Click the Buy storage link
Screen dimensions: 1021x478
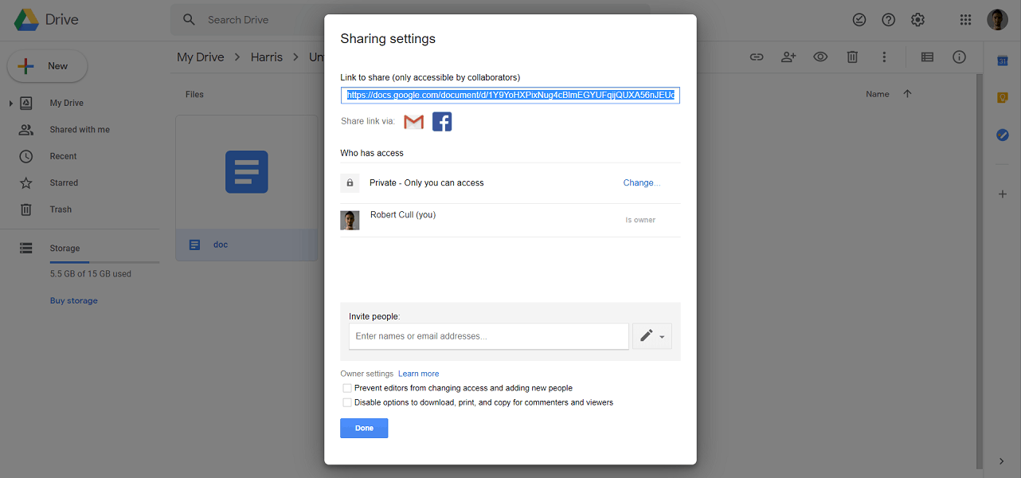(74, 301)
